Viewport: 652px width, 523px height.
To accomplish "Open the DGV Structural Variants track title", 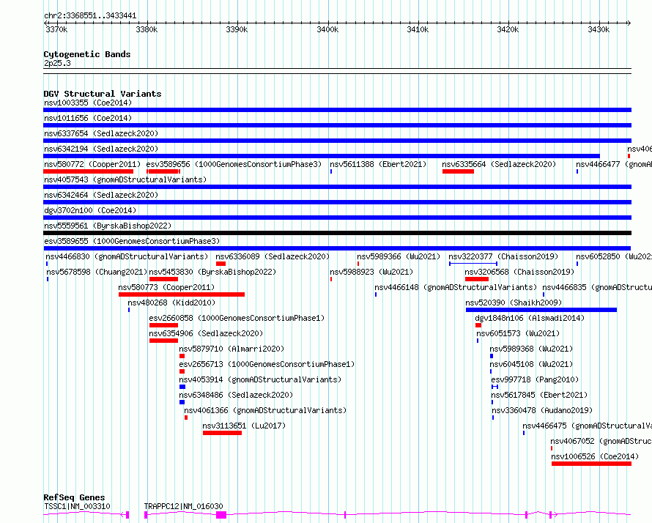I will click(x=102, y=94).
